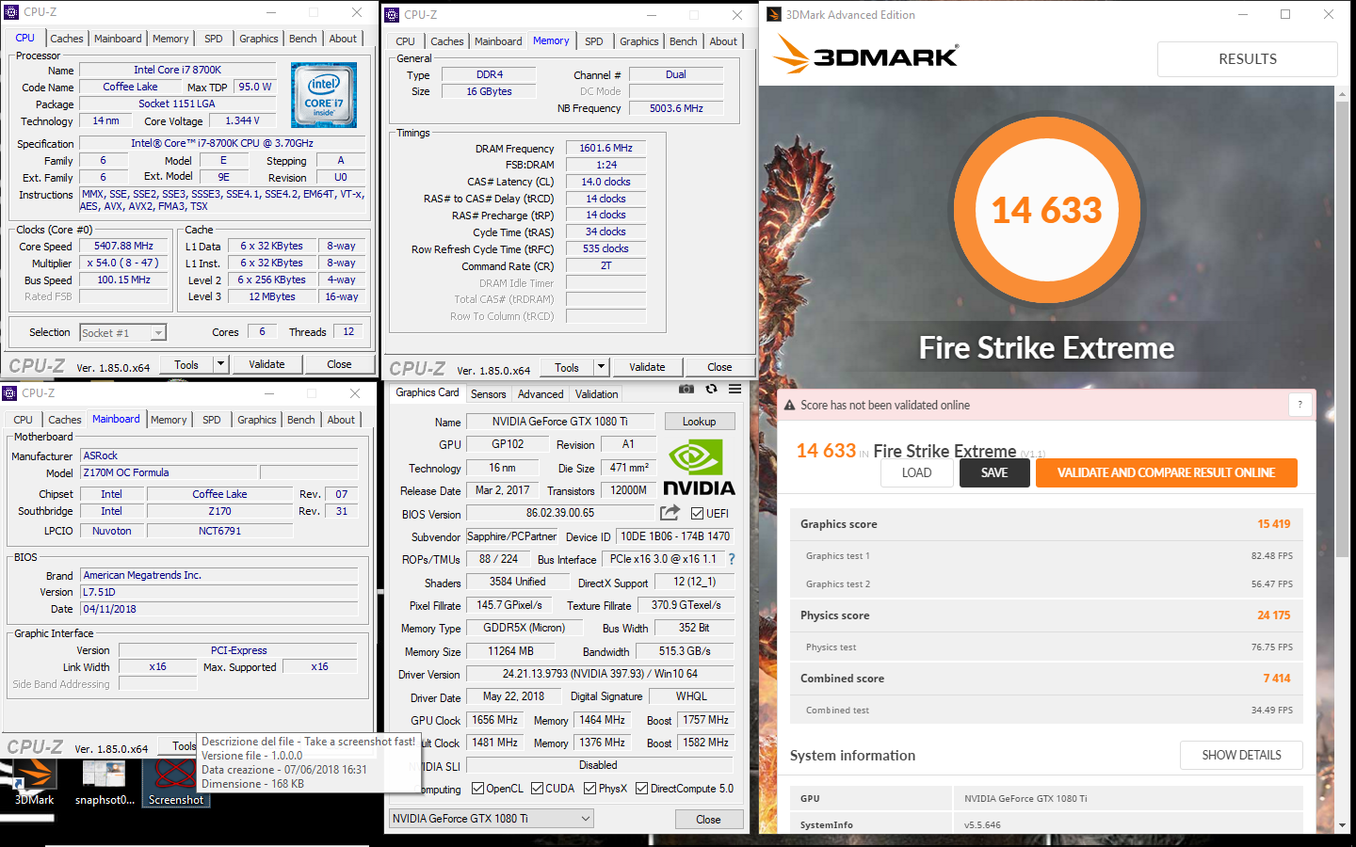The width and height of the screenshot is (1356, 847).
Task: Open Graphics tab in CPU-tab window
Action: coord(259,39)
